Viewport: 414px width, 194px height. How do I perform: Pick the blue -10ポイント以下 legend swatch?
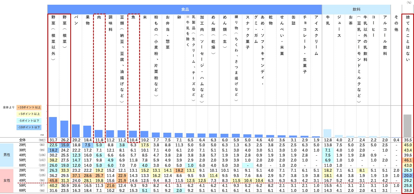pyautogui.click(x=29, y=127)
